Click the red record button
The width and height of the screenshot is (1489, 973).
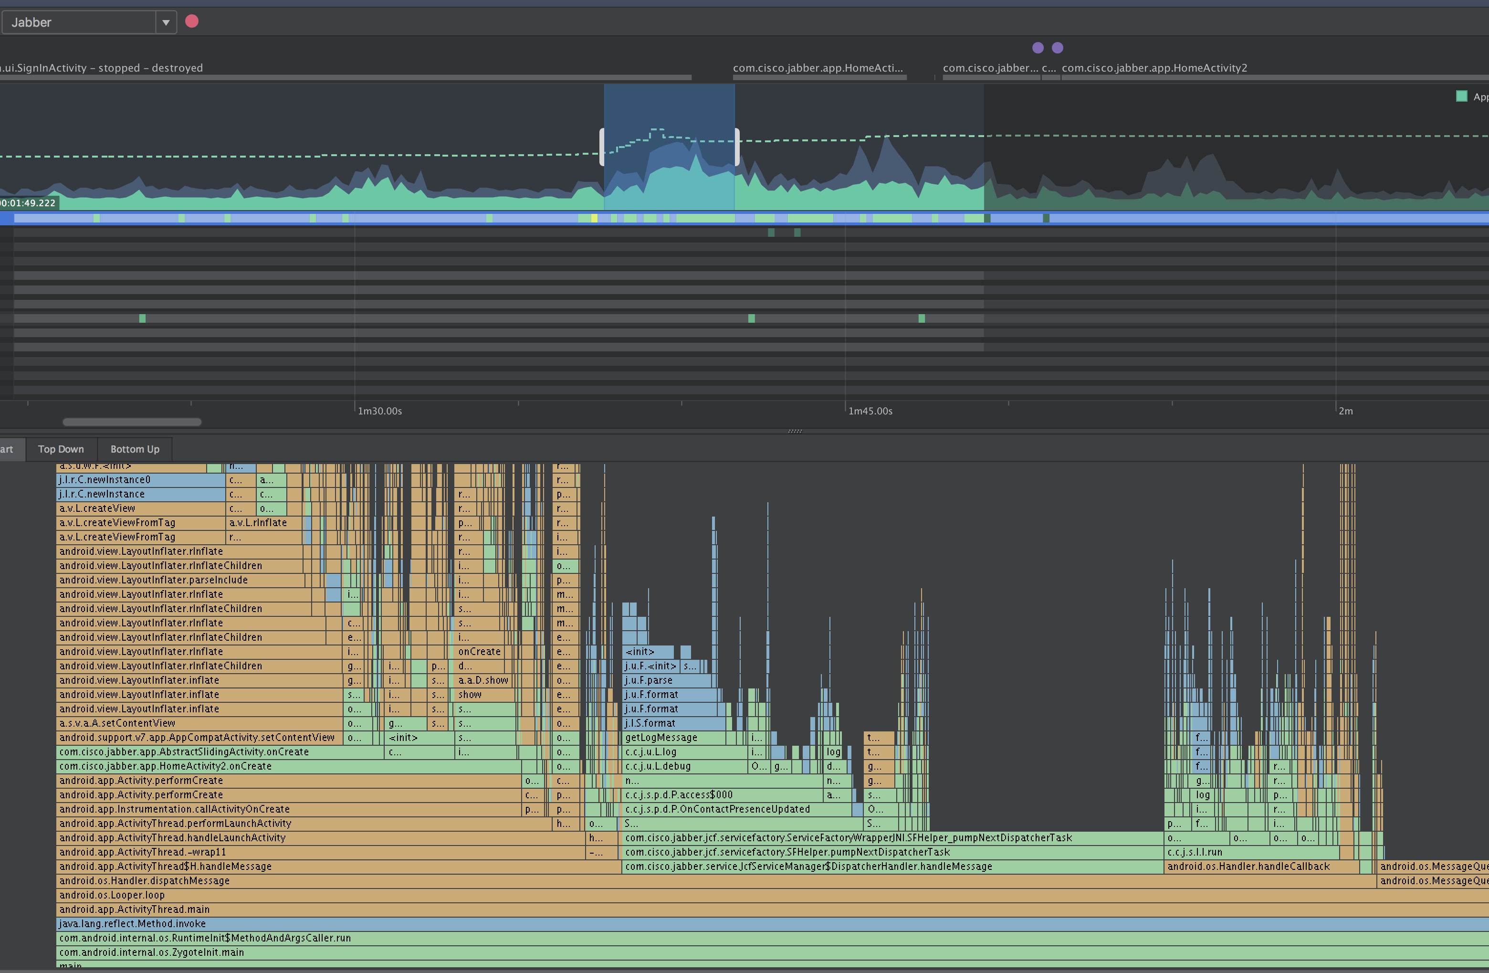tap(192, 21)
